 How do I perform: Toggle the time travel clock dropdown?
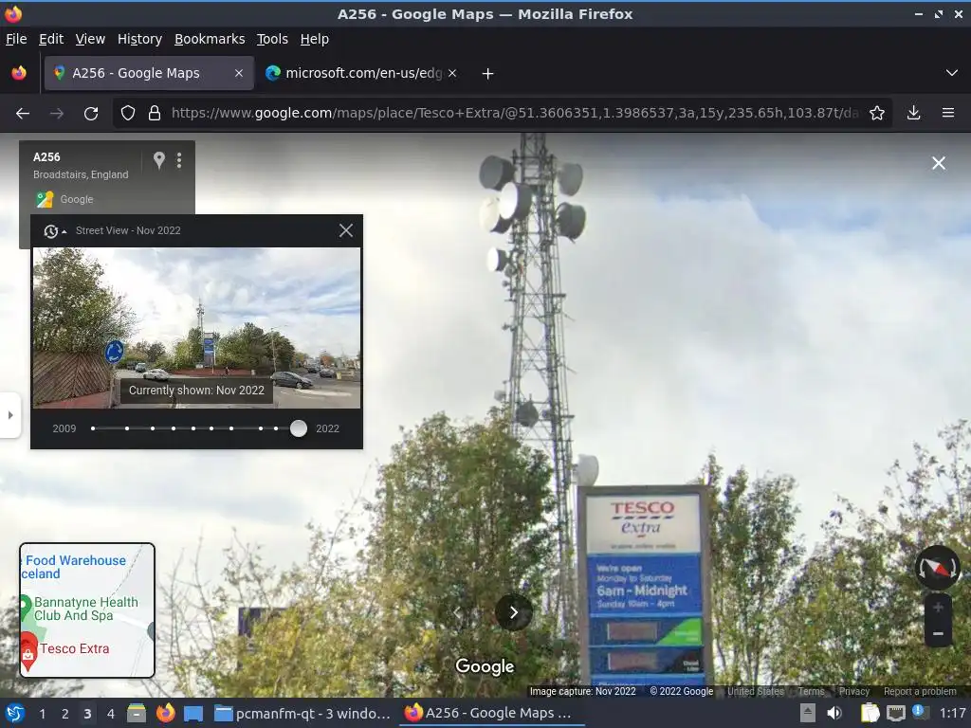click(54, 231)
